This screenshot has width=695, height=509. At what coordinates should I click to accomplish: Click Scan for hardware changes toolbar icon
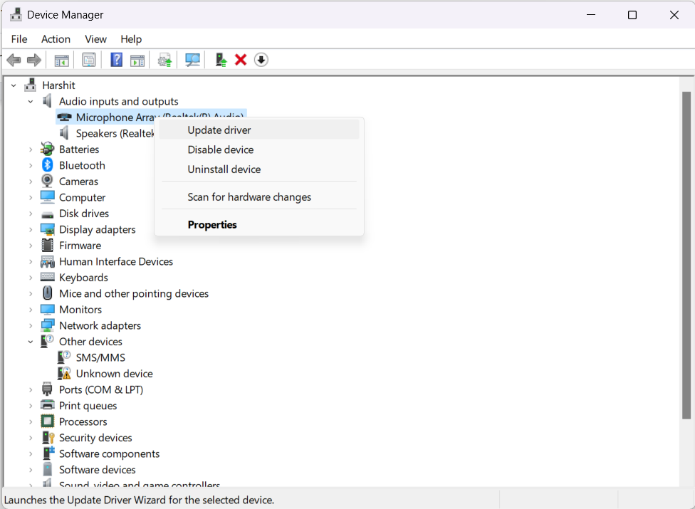(192, 60)
